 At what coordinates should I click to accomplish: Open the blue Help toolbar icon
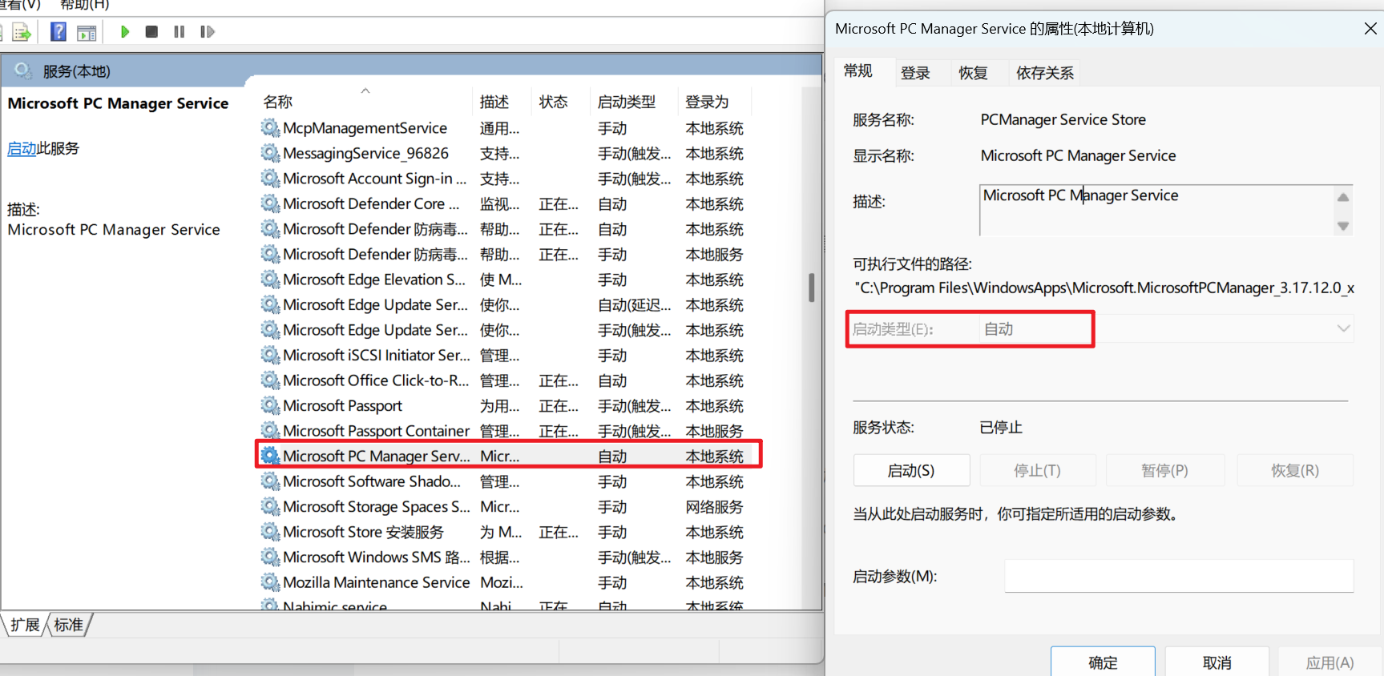coord(59,32)
